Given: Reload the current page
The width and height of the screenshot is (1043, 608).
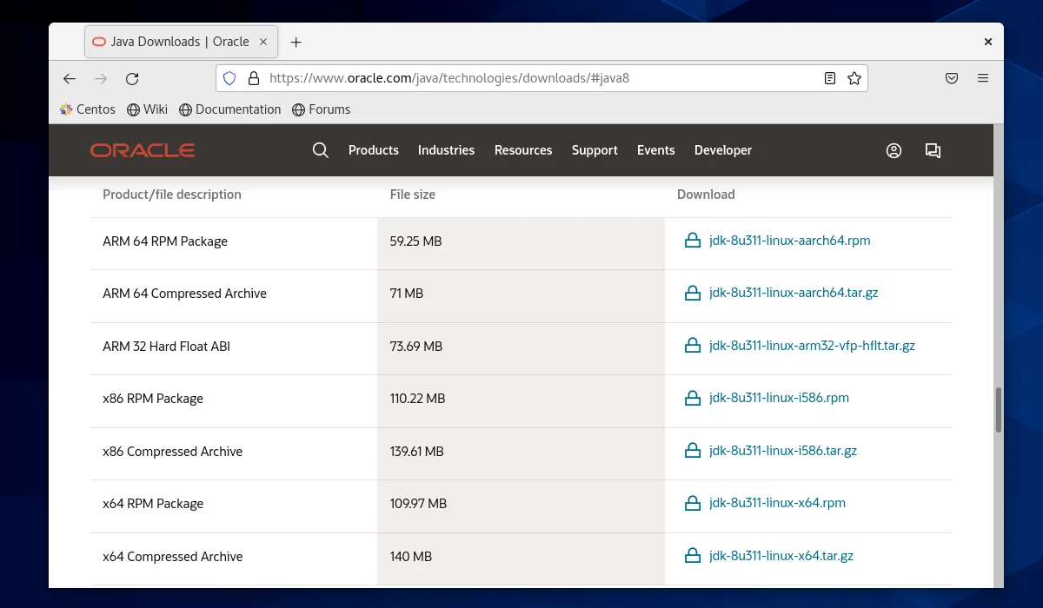Looking at the screenshot, I should coord(132,78).
